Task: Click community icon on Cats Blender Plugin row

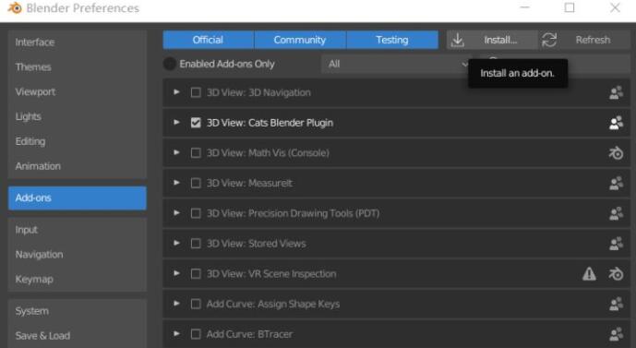Action: pyautogui.click(x=616, y=123)
